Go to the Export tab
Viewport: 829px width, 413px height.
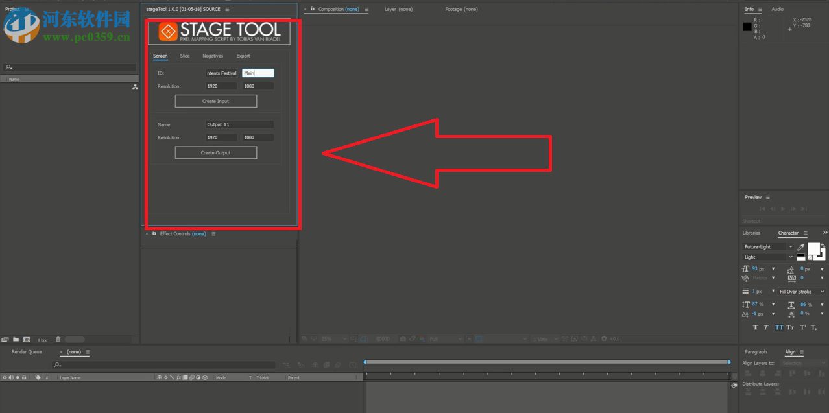[x=243, y=56]
